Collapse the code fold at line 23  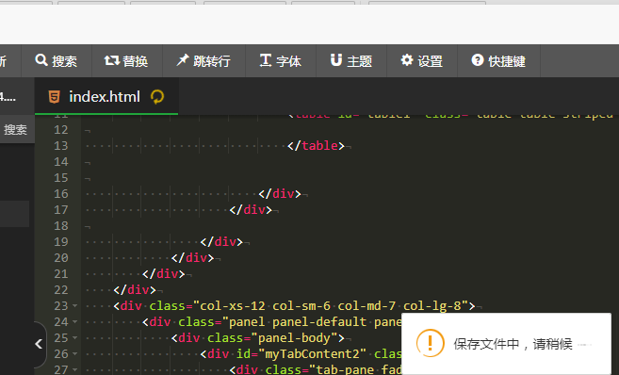75,306
